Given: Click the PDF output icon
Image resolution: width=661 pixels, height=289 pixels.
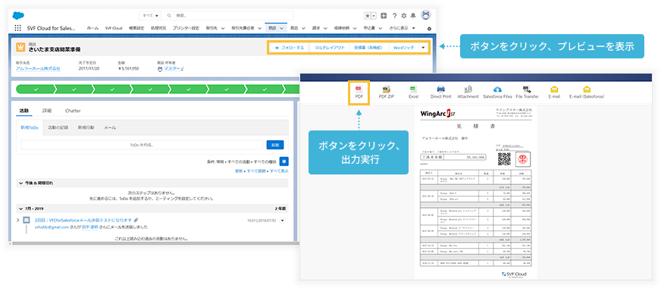Looking at the screenshot, I should pos(359,89).
